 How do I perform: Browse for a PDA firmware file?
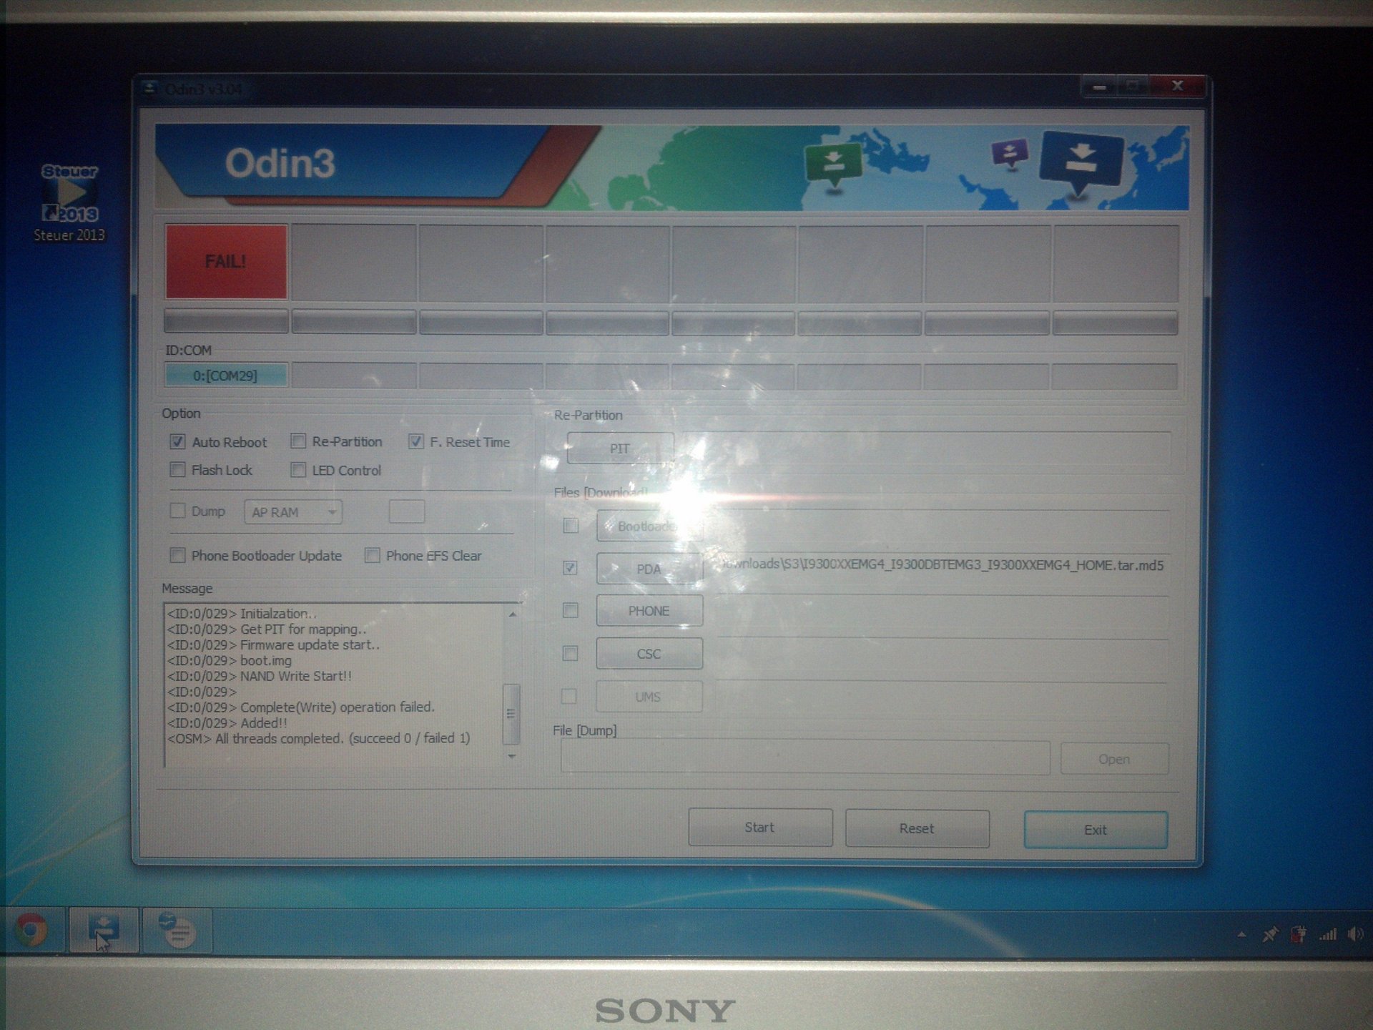pyautogui.click(x=649, y=569)
